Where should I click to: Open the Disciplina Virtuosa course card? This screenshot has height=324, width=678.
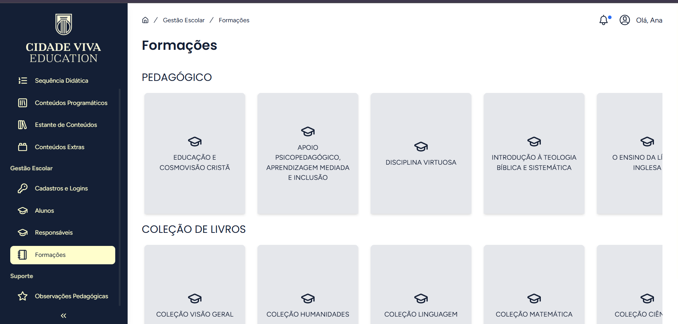tap(421, 154)
